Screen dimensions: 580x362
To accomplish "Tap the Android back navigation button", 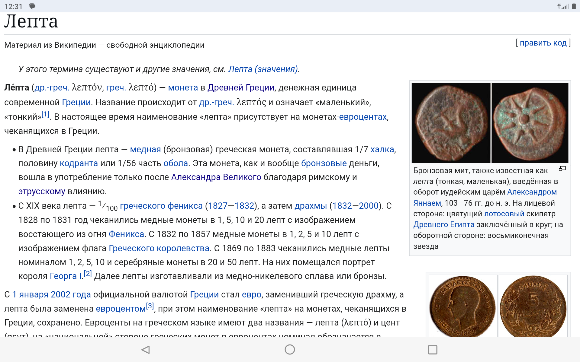I will tap(146, 350).
